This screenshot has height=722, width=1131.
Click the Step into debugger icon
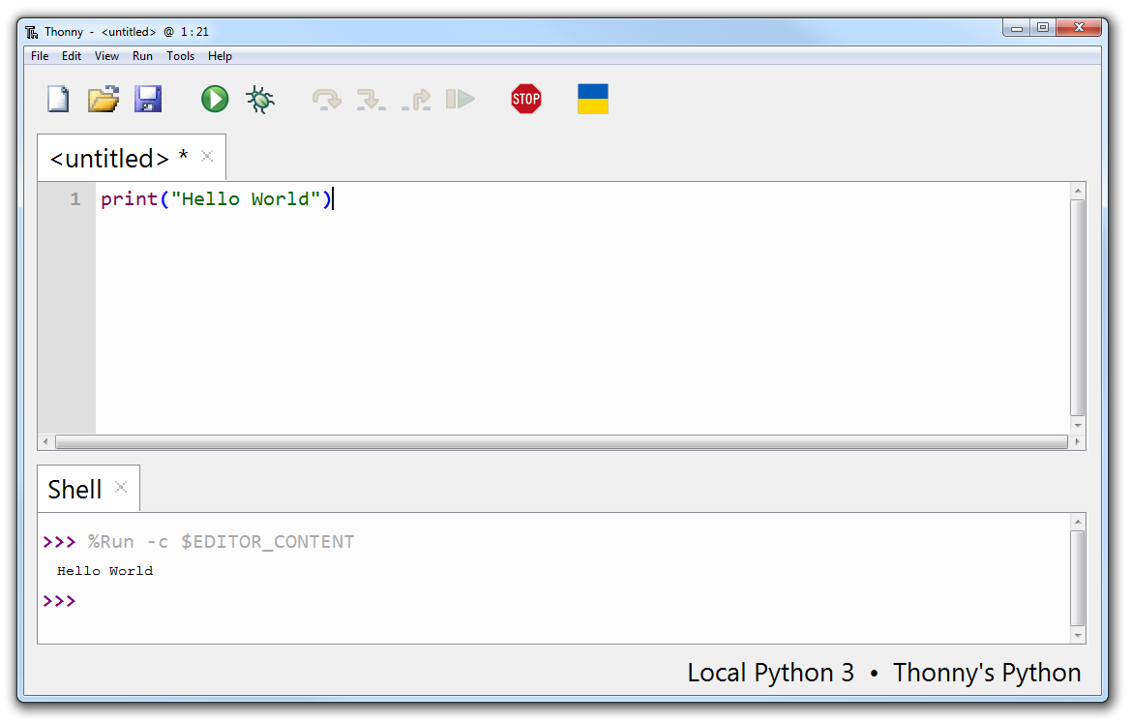(x=371, y=99)
